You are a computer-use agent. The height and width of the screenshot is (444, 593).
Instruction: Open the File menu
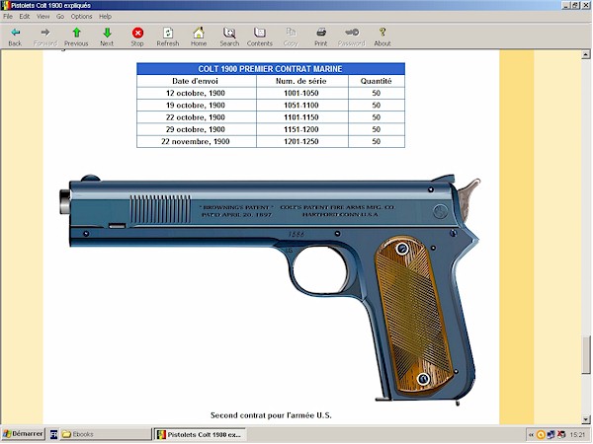[8, 16]
